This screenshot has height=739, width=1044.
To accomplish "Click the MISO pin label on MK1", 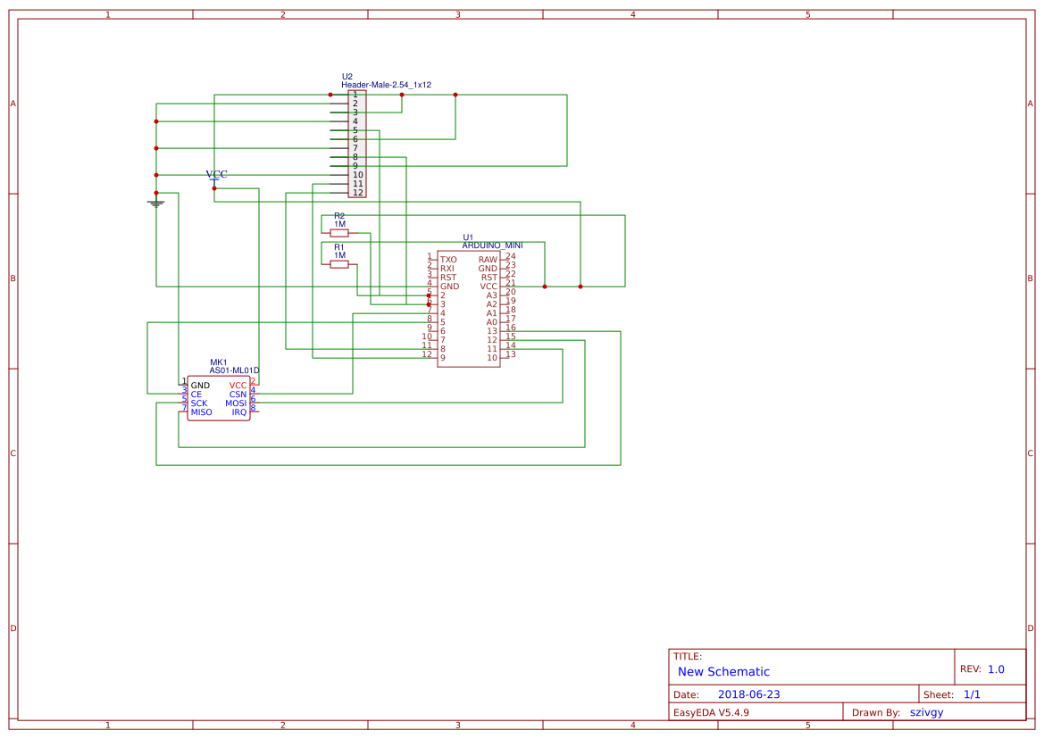I will coord(201,412).
